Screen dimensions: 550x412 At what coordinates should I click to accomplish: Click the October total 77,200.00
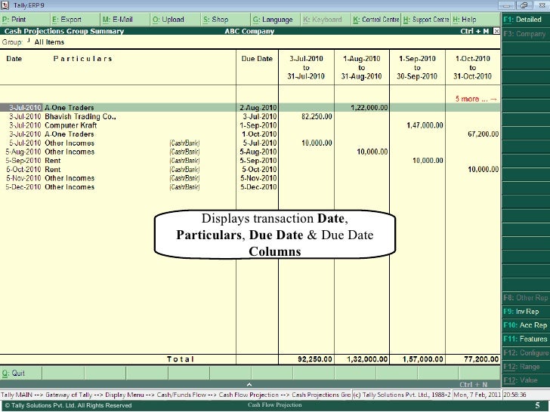[x=481, y=359]
